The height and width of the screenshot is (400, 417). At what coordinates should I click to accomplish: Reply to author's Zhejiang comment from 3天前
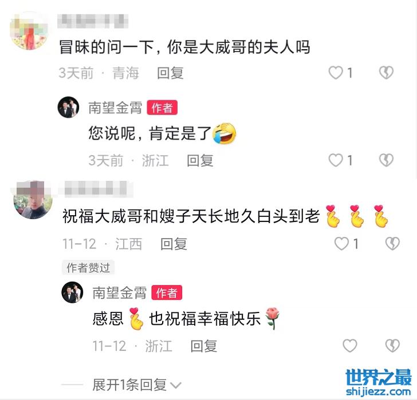click(x=200, y=160)
